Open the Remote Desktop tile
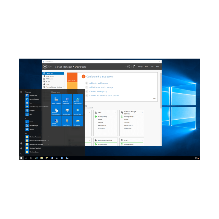This screenshot has width=219, height=219. [x=56, y=121]
